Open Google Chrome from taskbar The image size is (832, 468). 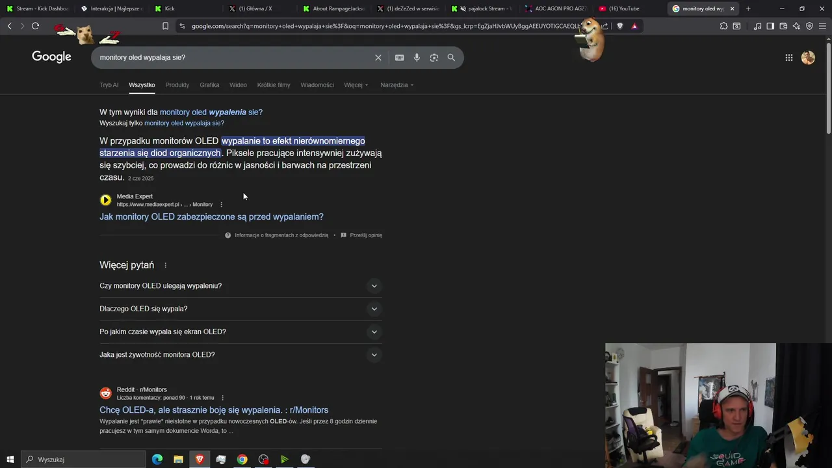tap(242, 460)
